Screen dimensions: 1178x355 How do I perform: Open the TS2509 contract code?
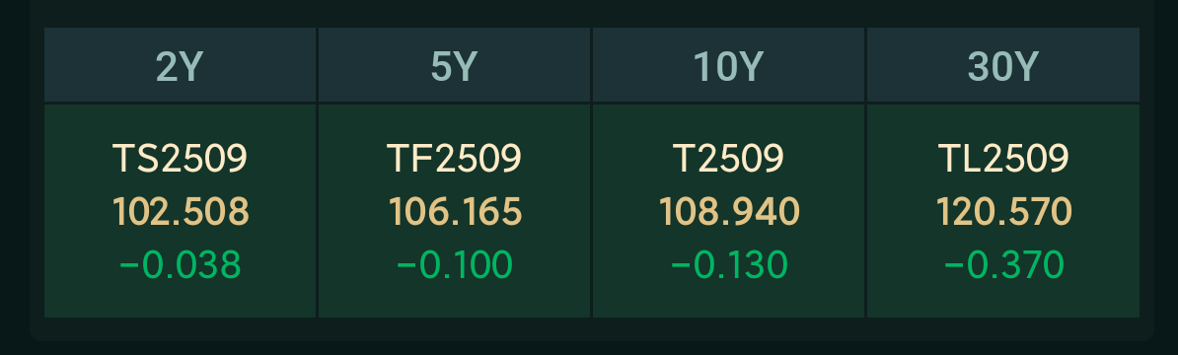180,159
